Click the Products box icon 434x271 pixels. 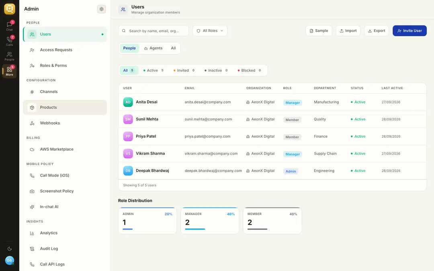pyautogui.click(x=32, y=108)
